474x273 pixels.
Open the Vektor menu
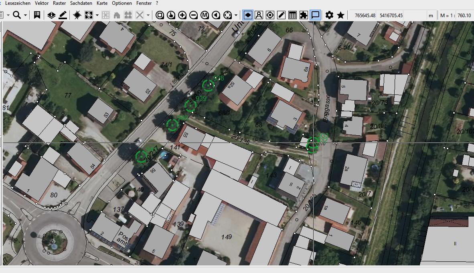(42, 3)
